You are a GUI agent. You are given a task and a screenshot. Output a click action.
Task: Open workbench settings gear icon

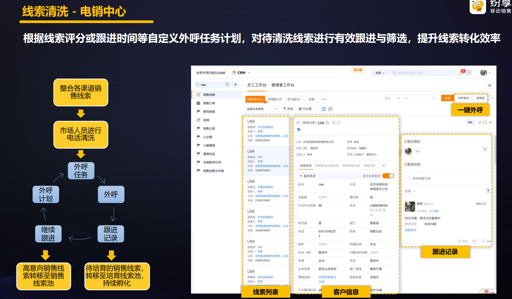pyautogui.click(x=489, y=85)
